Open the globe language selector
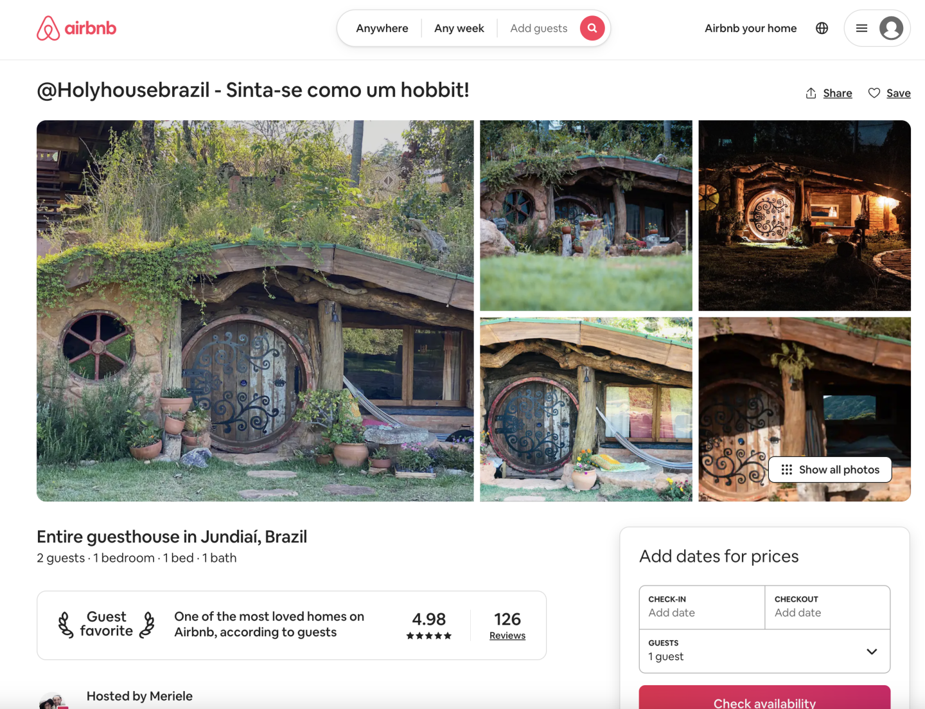The height and width of the screenshot is (709, 925). 822,28
